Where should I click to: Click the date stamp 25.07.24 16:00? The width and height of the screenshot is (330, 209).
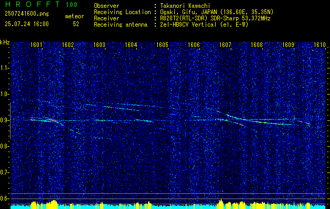[x=27, y=24]
